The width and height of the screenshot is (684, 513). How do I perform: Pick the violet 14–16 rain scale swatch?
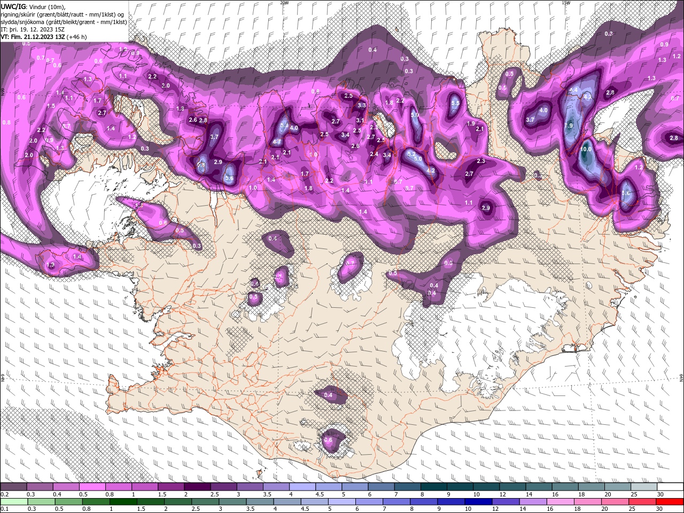(534, 501)
